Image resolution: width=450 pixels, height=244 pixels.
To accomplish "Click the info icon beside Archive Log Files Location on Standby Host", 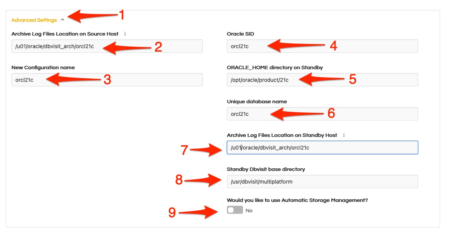I will click(344, 135).
